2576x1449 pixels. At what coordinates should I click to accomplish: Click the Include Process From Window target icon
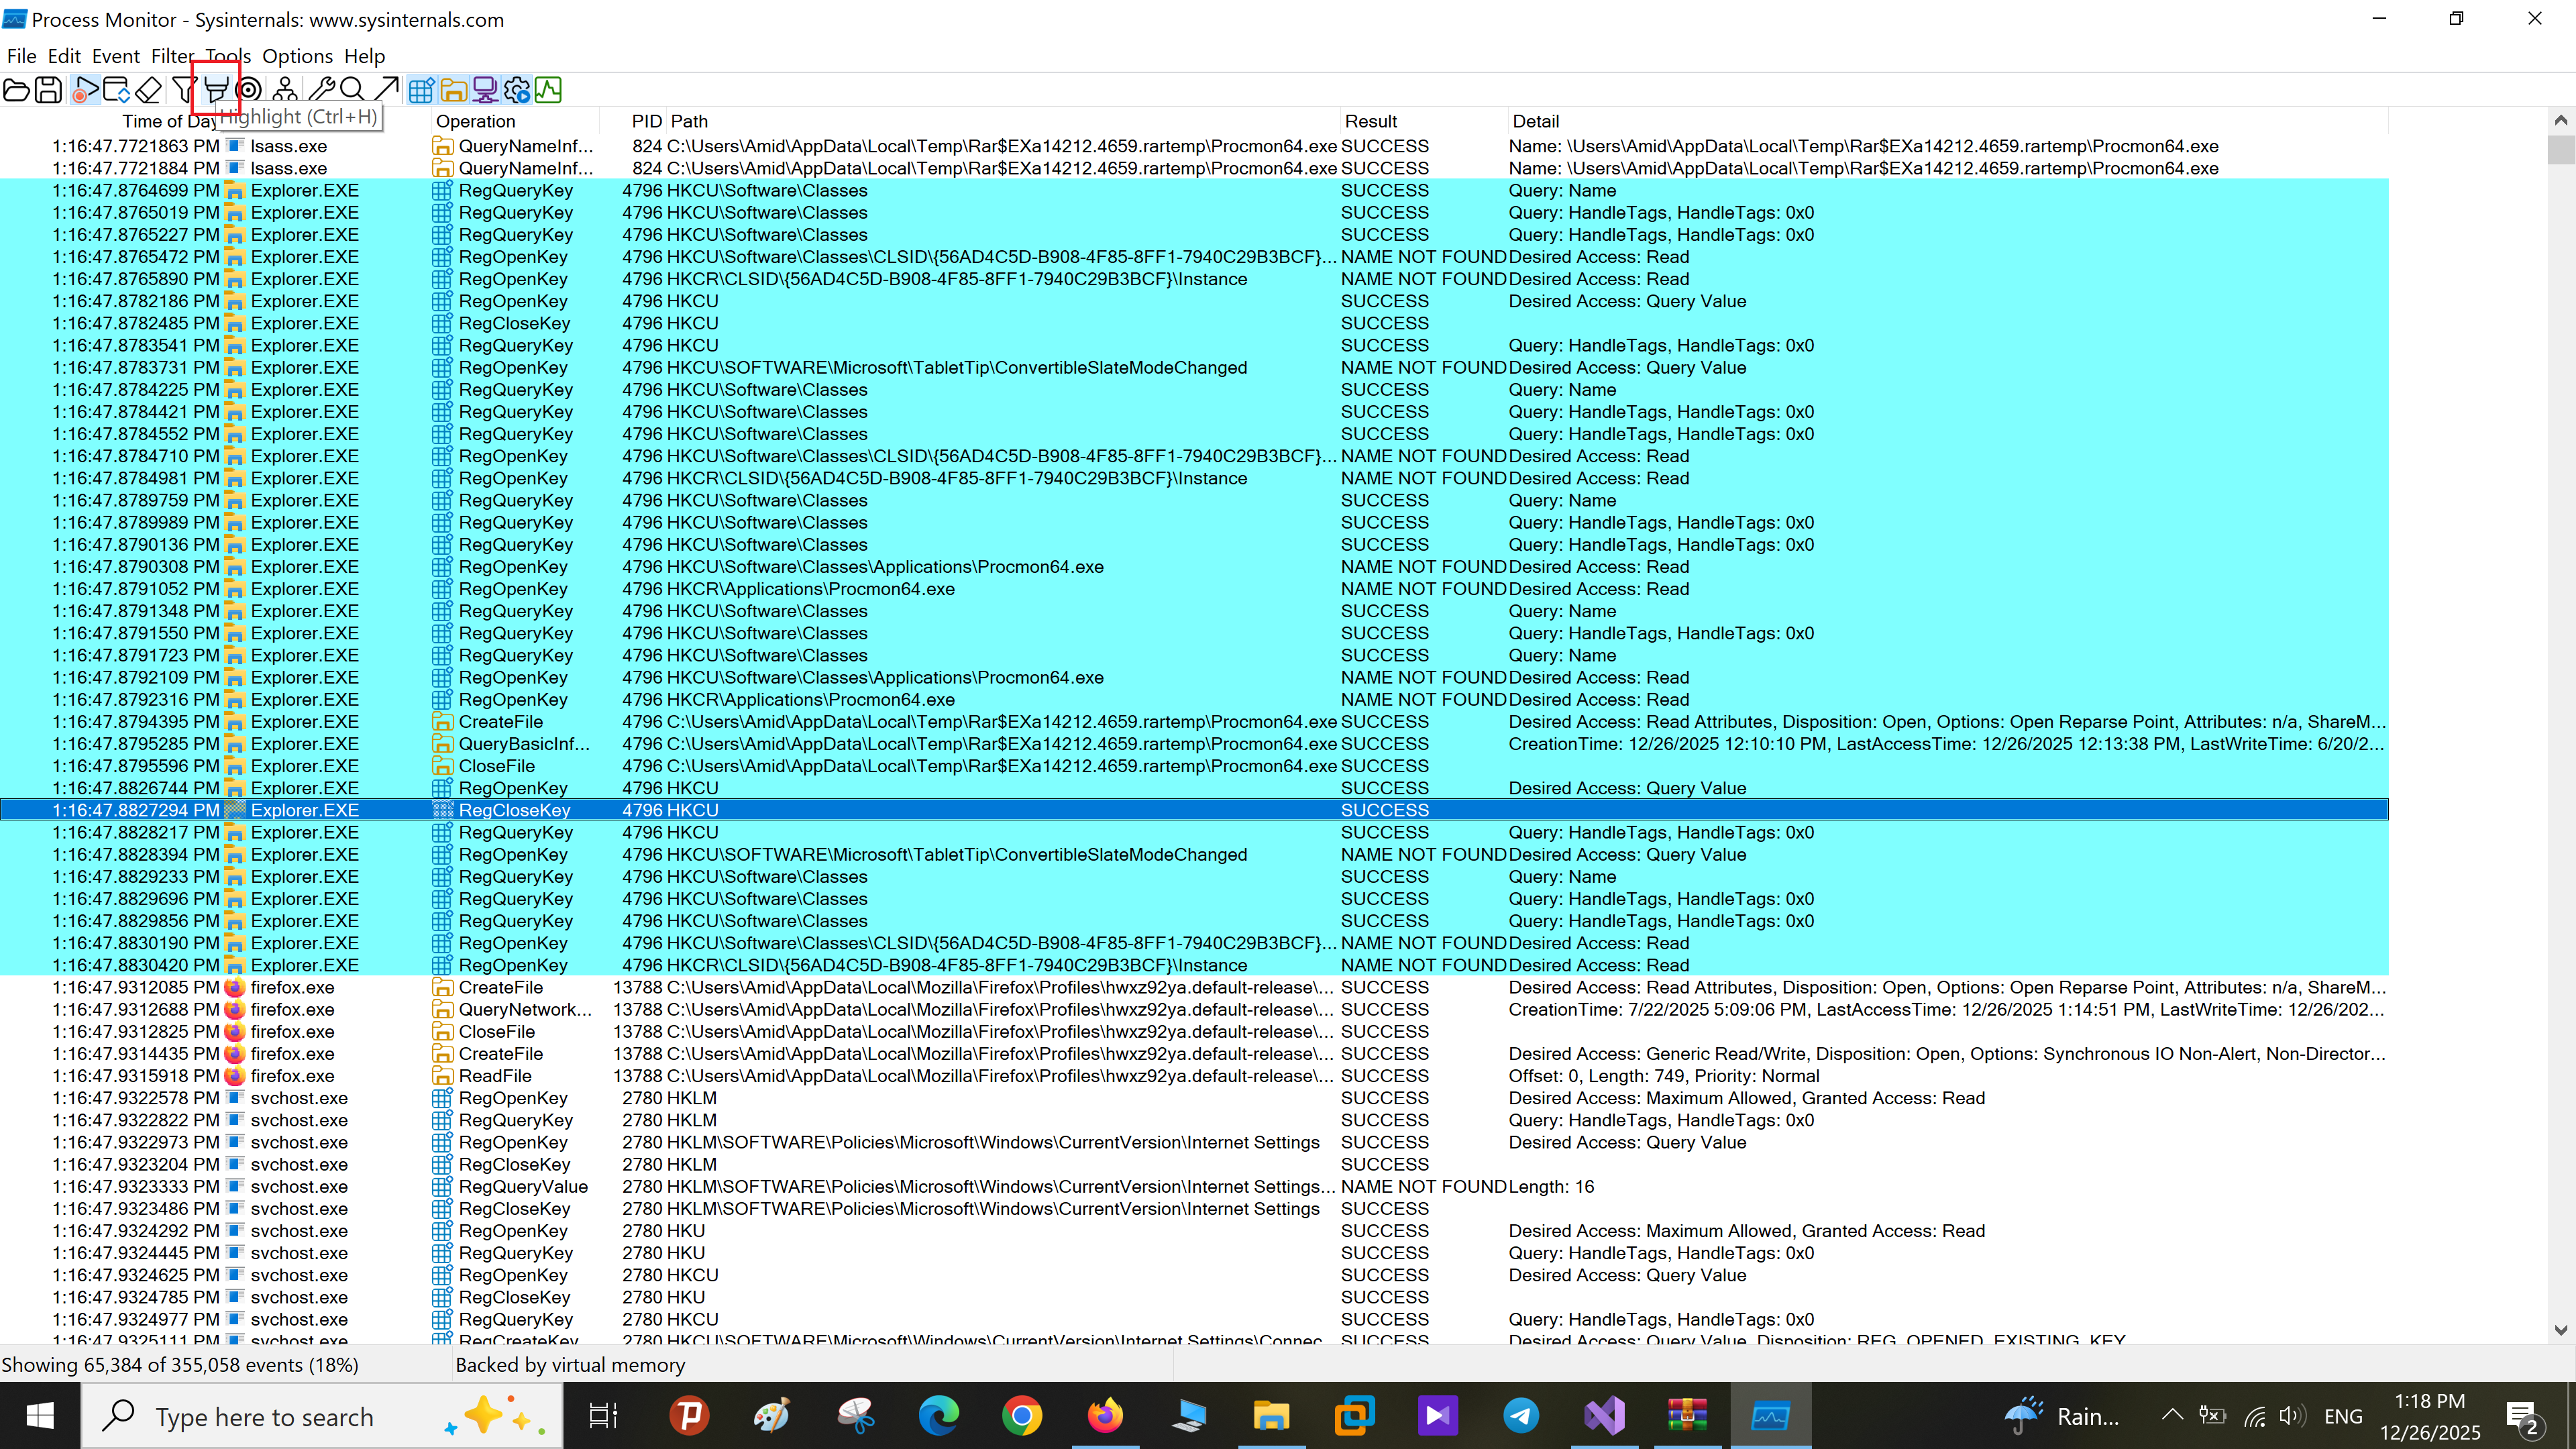249,90
